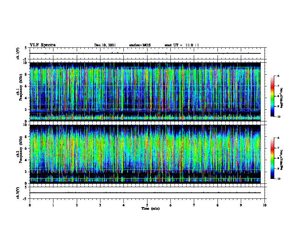The height and width of the screenshot is (230, 298).
Task: Click the time axis tick label "7"
Action: point(194,205)
